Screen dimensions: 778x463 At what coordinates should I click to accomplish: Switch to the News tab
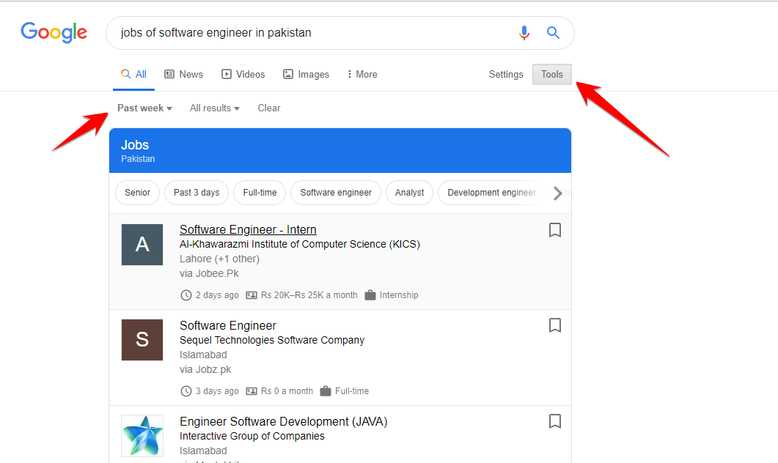coord(183,74)
